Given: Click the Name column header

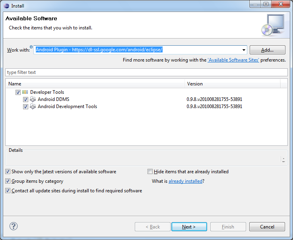Looking at the screenshot, I should tap(95, 84).
